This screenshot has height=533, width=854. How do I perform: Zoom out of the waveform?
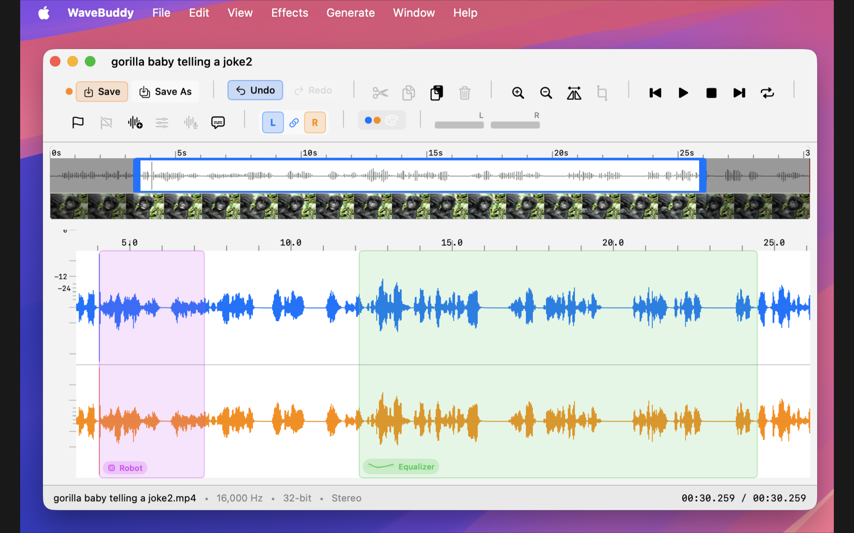tap(546, 93)
